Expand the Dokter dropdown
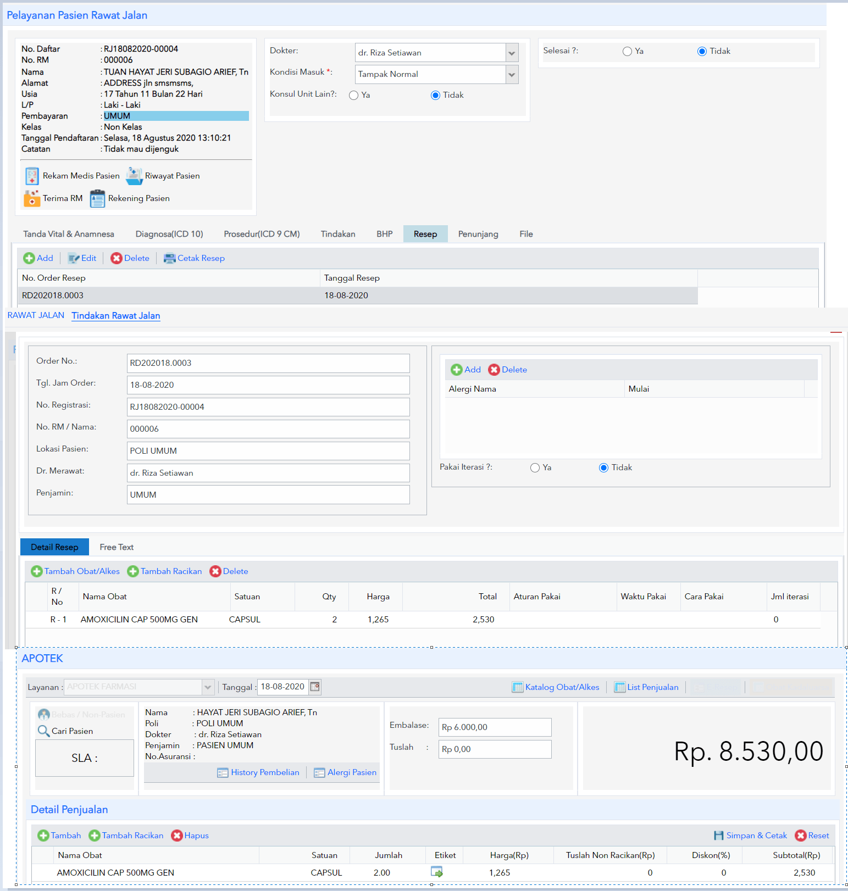 pyautogui.click(x=512, y=53)
